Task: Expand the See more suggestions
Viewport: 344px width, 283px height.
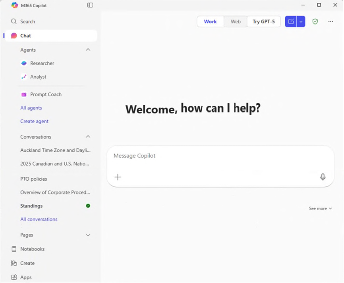Action: (x=320, y=208)
